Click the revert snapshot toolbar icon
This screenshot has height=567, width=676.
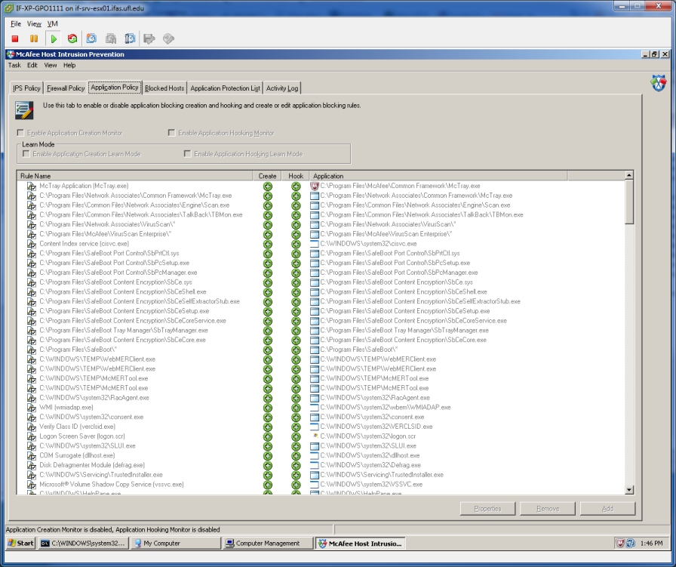click(x=111, y=39)
